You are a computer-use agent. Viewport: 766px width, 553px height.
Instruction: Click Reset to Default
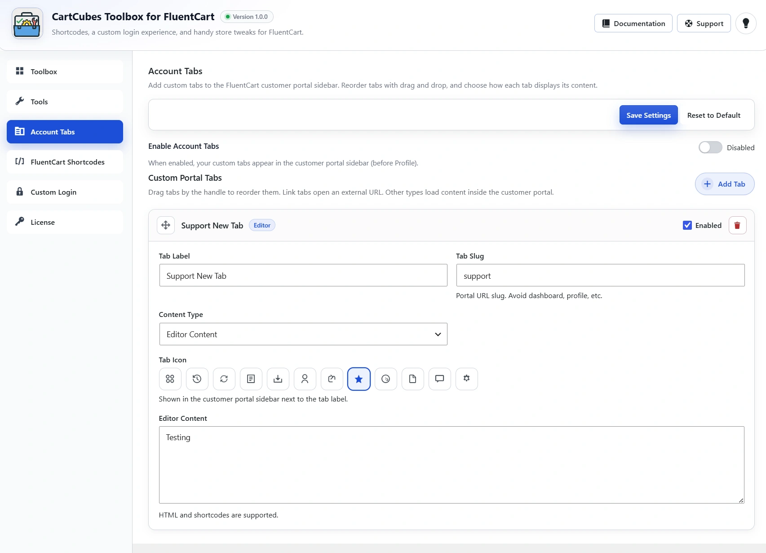(713, 115)
